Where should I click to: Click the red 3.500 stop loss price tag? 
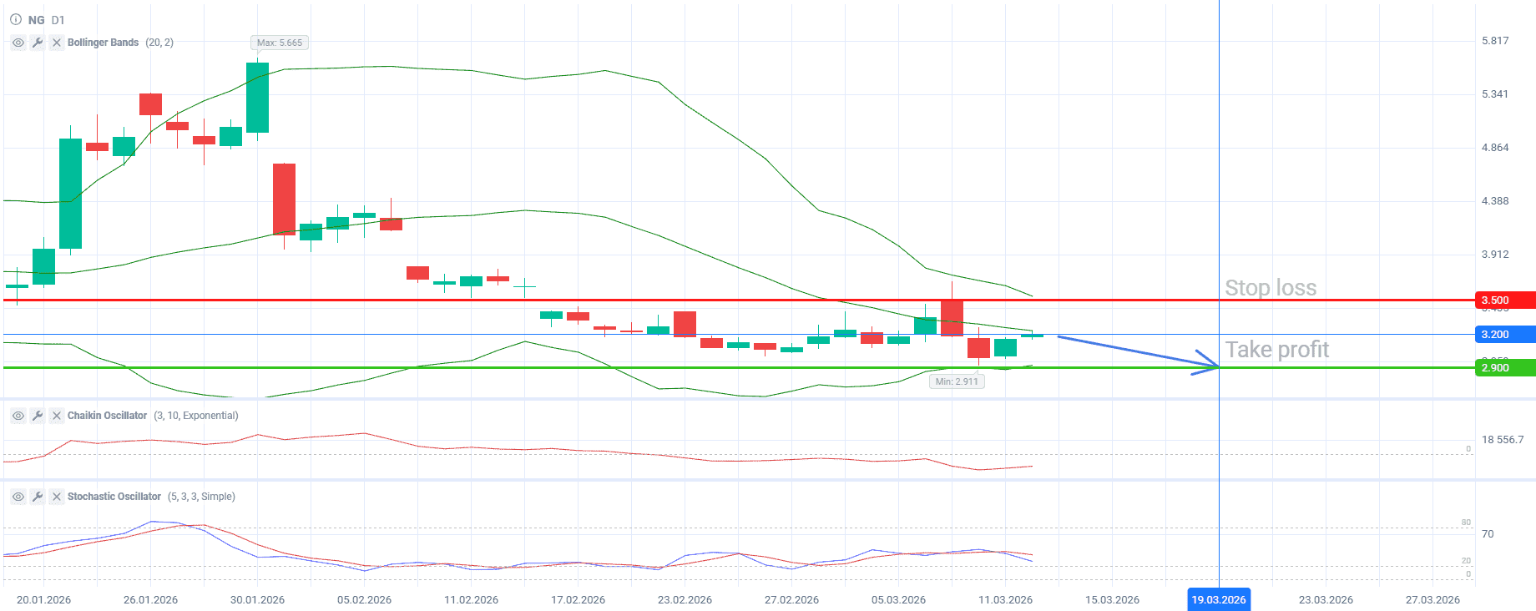(1504, 300)
